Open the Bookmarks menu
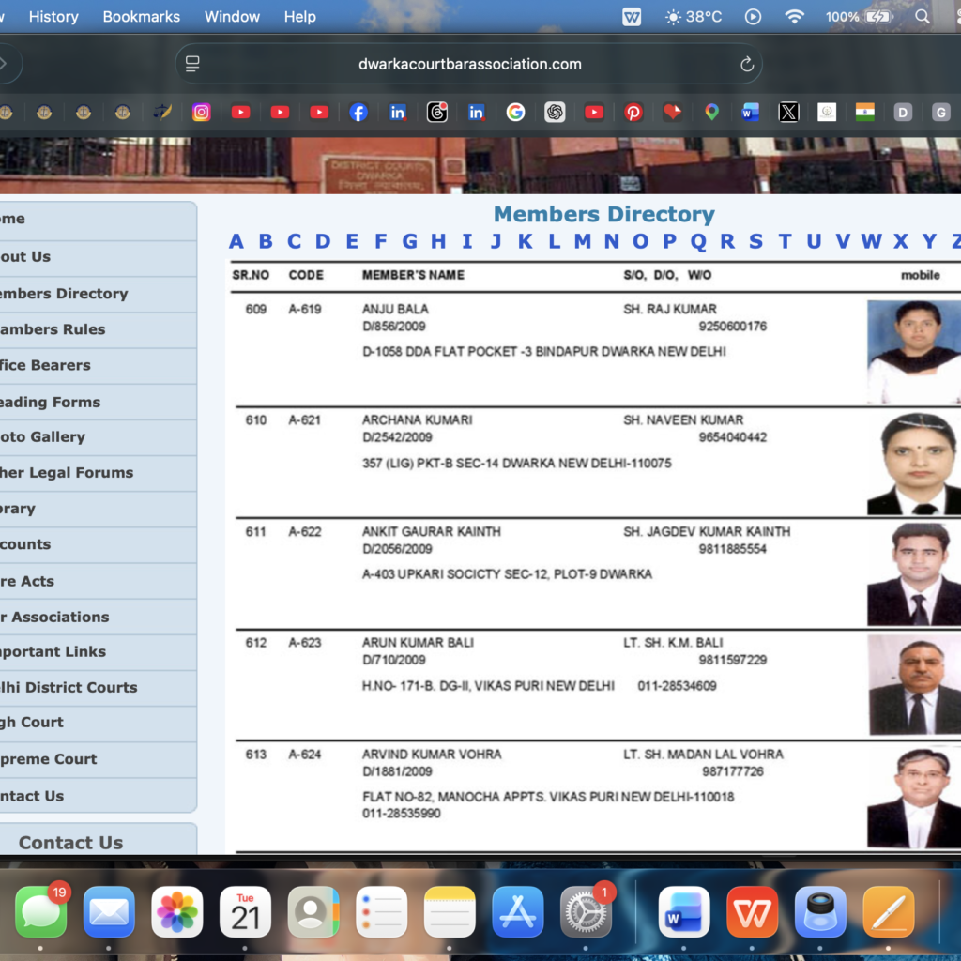This screenshot has height=961, width=961. pos(141,16)
